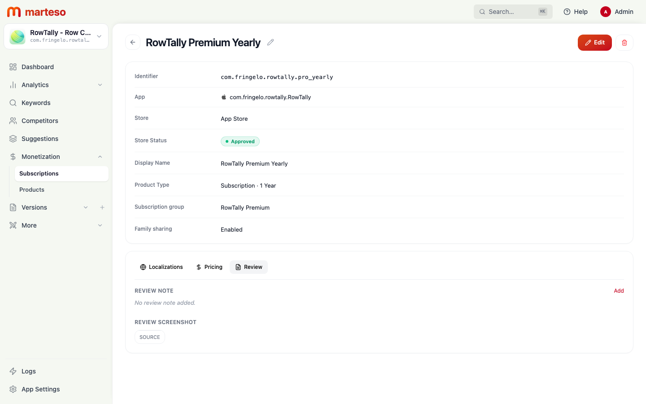This screenshot has width=646, height=404.
Task: Focus the Search input field
Action: click(513, 12)
